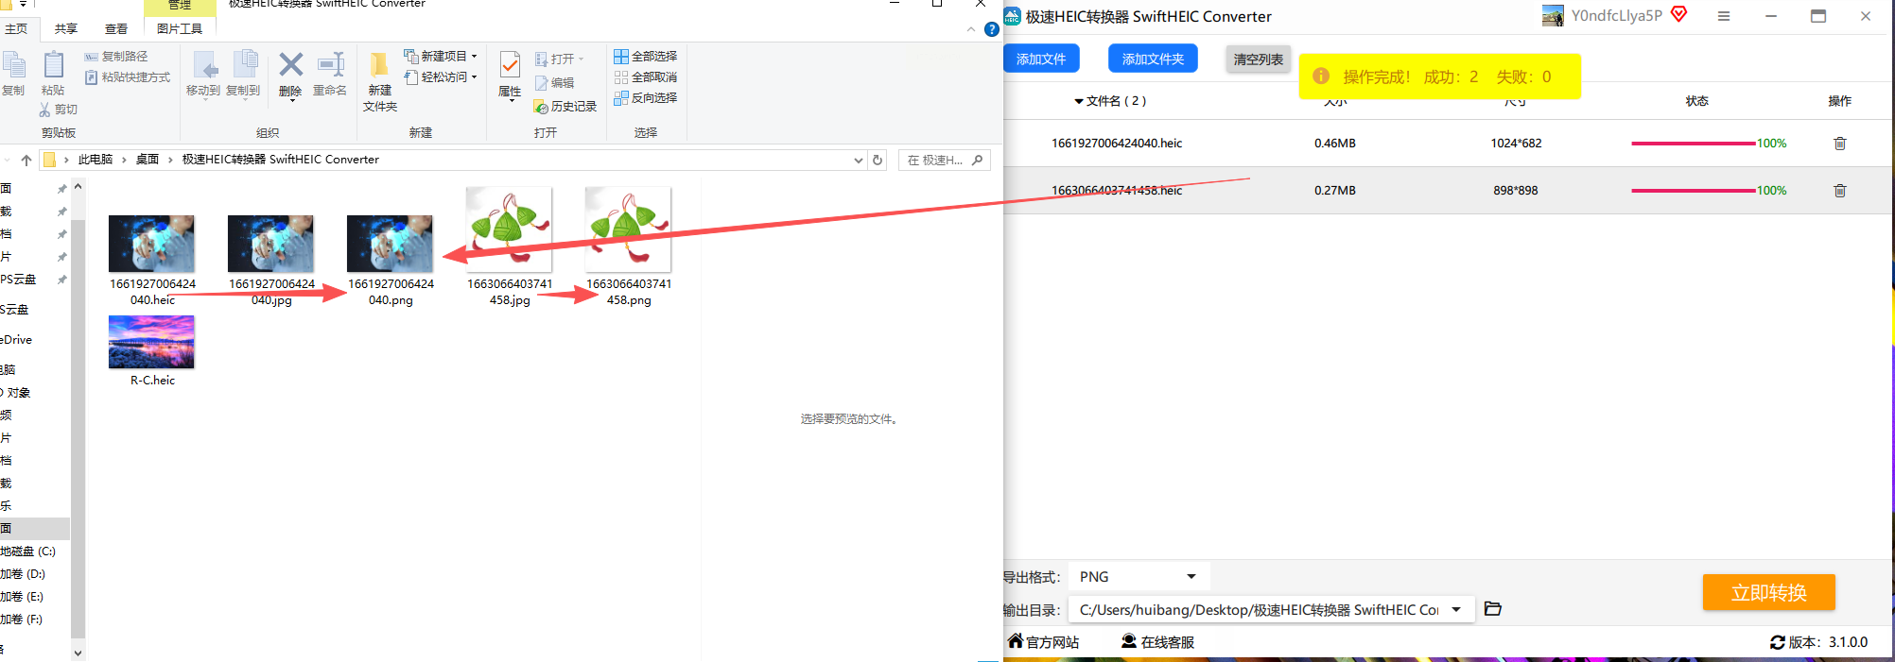Click the sidebar scrollbar down arrow
The image size is (1895, 662).
pos(78,653)
